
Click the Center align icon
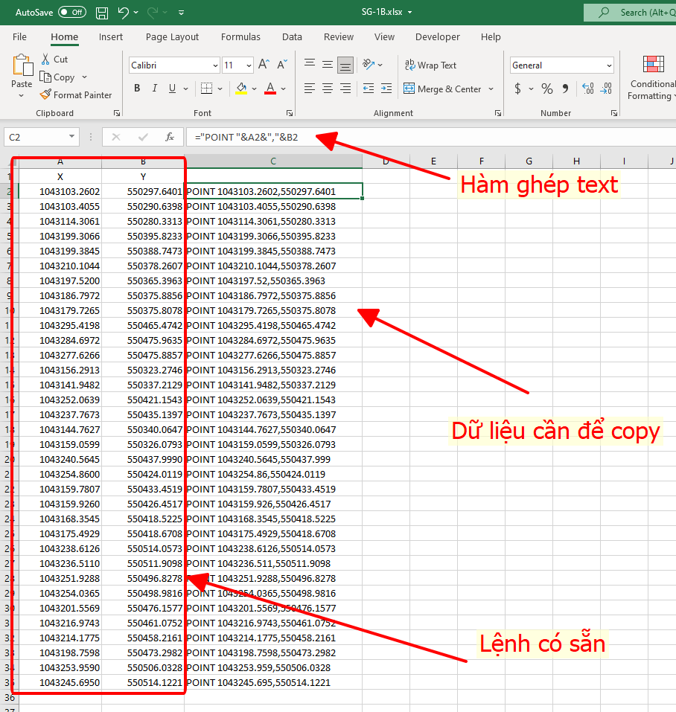coord(328,89)
